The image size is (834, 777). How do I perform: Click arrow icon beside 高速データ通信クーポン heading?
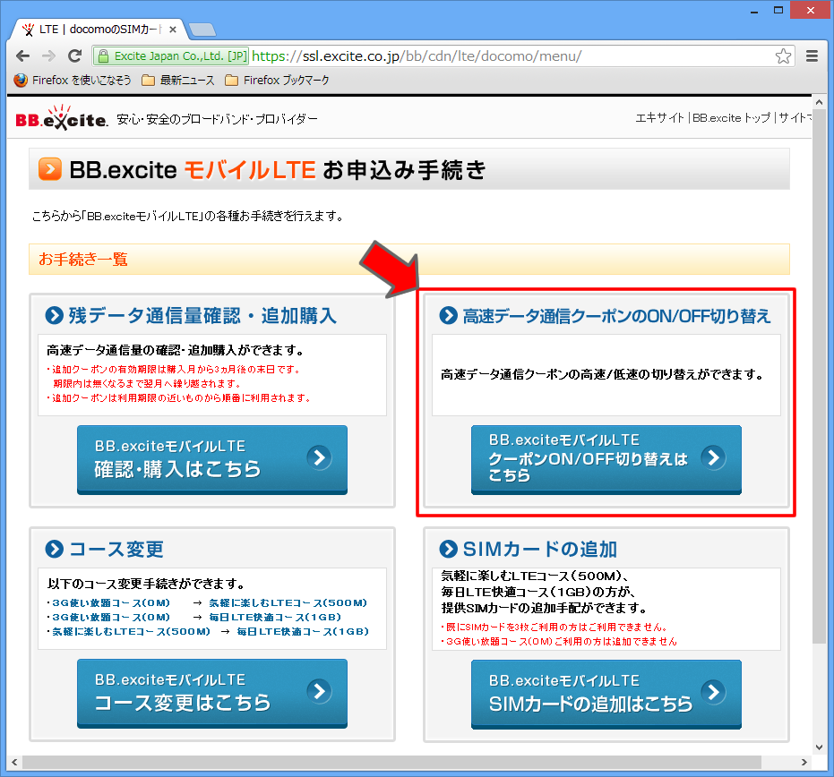point(449,316)
